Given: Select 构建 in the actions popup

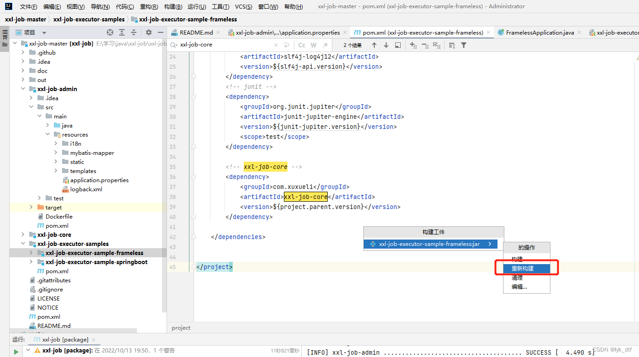Looking at the screenshot, I should coord(527,259).
